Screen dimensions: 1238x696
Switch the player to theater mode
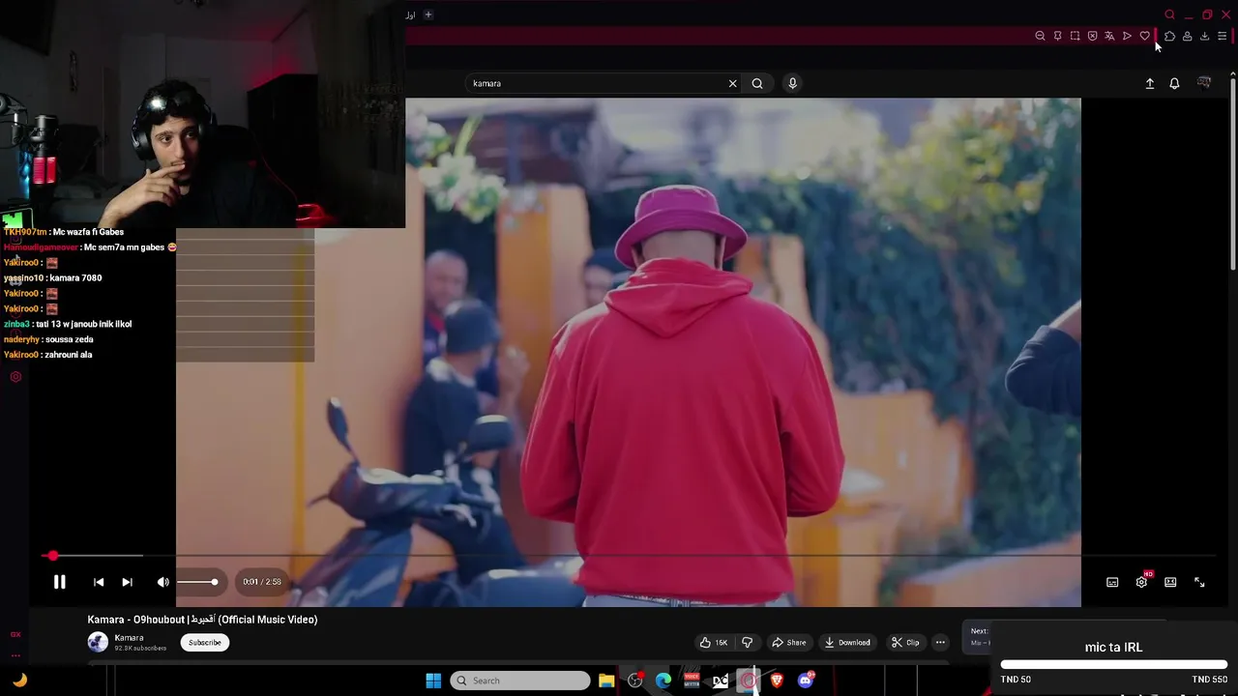tap(1170, 582)
